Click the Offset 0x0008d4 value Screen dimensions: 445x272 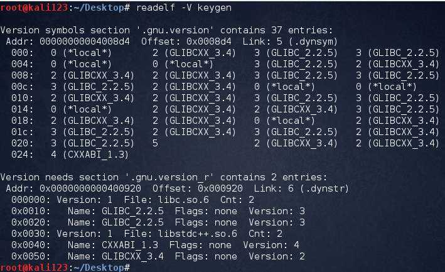[x=209, y=41]
